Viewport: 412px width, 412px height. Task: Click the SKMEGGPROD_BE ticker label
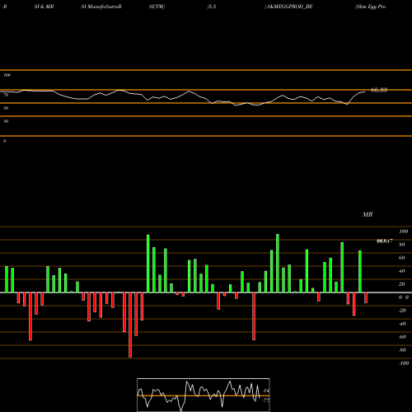tap(290, 7)
